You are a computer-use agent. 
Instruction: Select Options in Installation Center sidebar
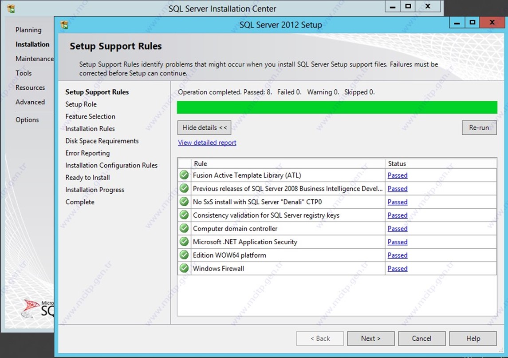click(27, 119)
